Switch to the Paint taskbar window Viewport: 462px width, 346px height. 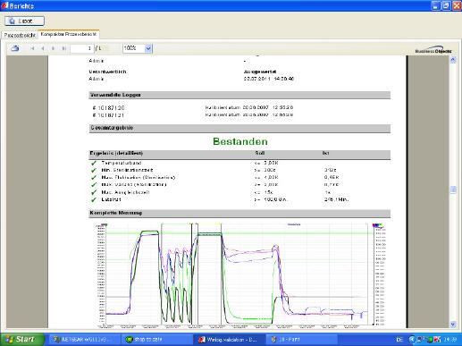[302, 340]
